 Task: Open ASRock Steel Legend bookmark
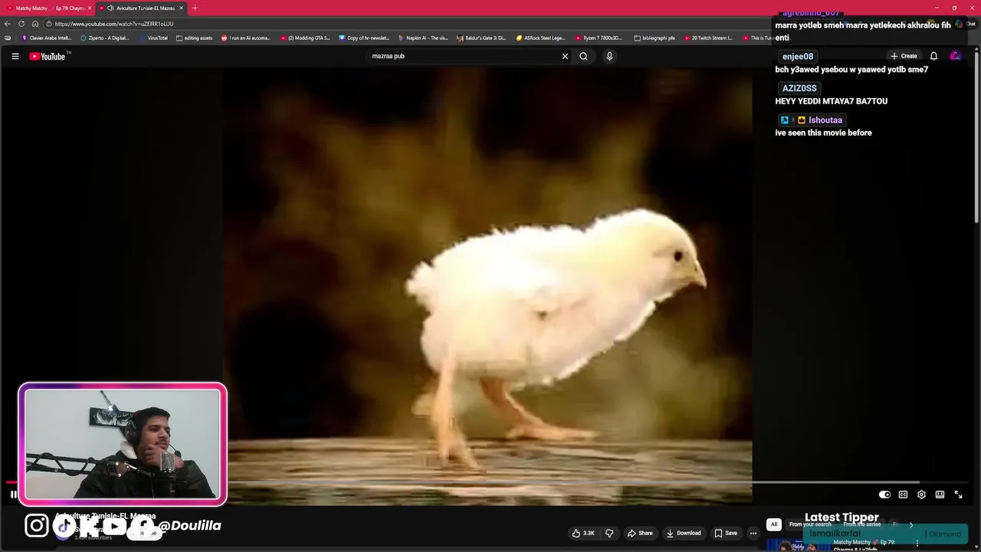click(541, 38)
